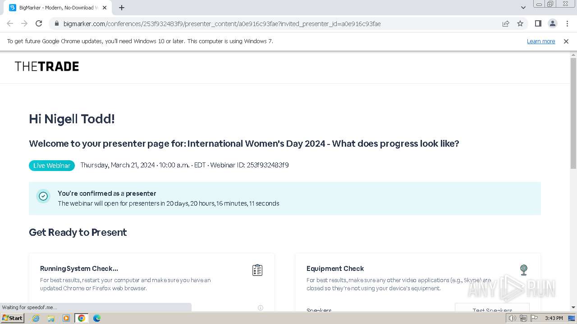Open Windows Media Player from taskbar

point(66,318)
